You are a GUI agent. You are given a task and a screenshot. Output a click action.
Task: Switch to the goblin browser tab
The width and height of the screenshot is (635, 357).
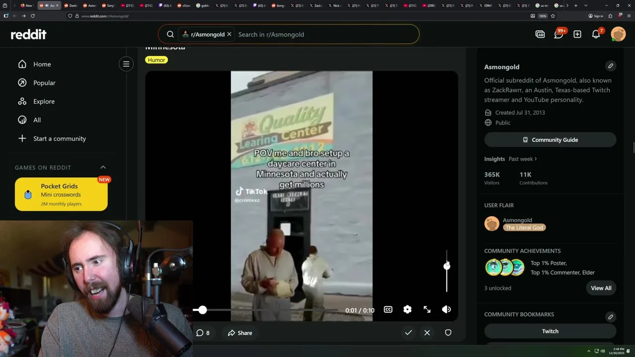204,5
